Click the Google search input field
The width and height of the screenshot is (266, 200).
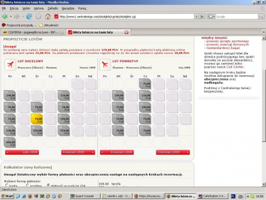[x=237, y=17]
